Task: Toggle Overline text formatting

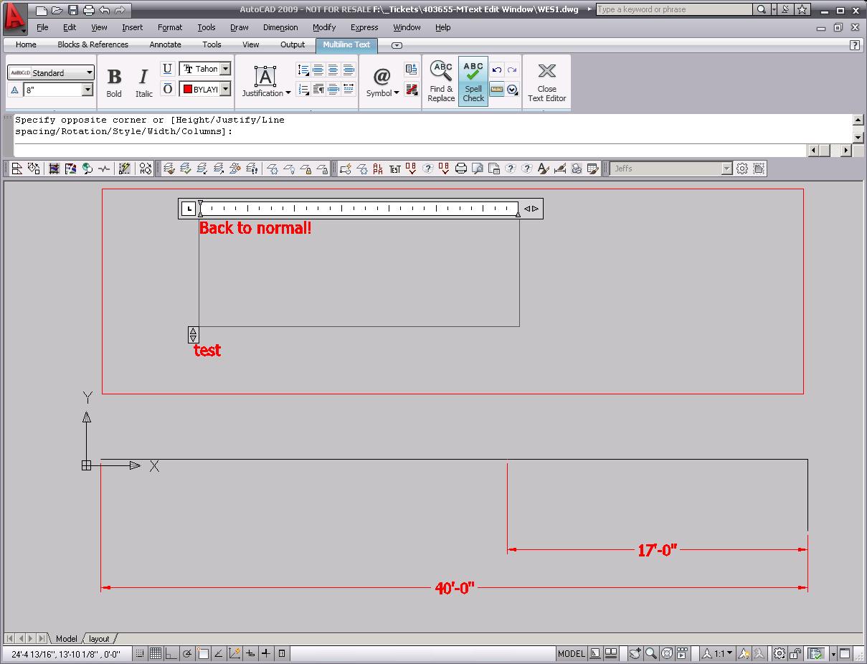Action: pyautogui.click(x=167, y=89)
